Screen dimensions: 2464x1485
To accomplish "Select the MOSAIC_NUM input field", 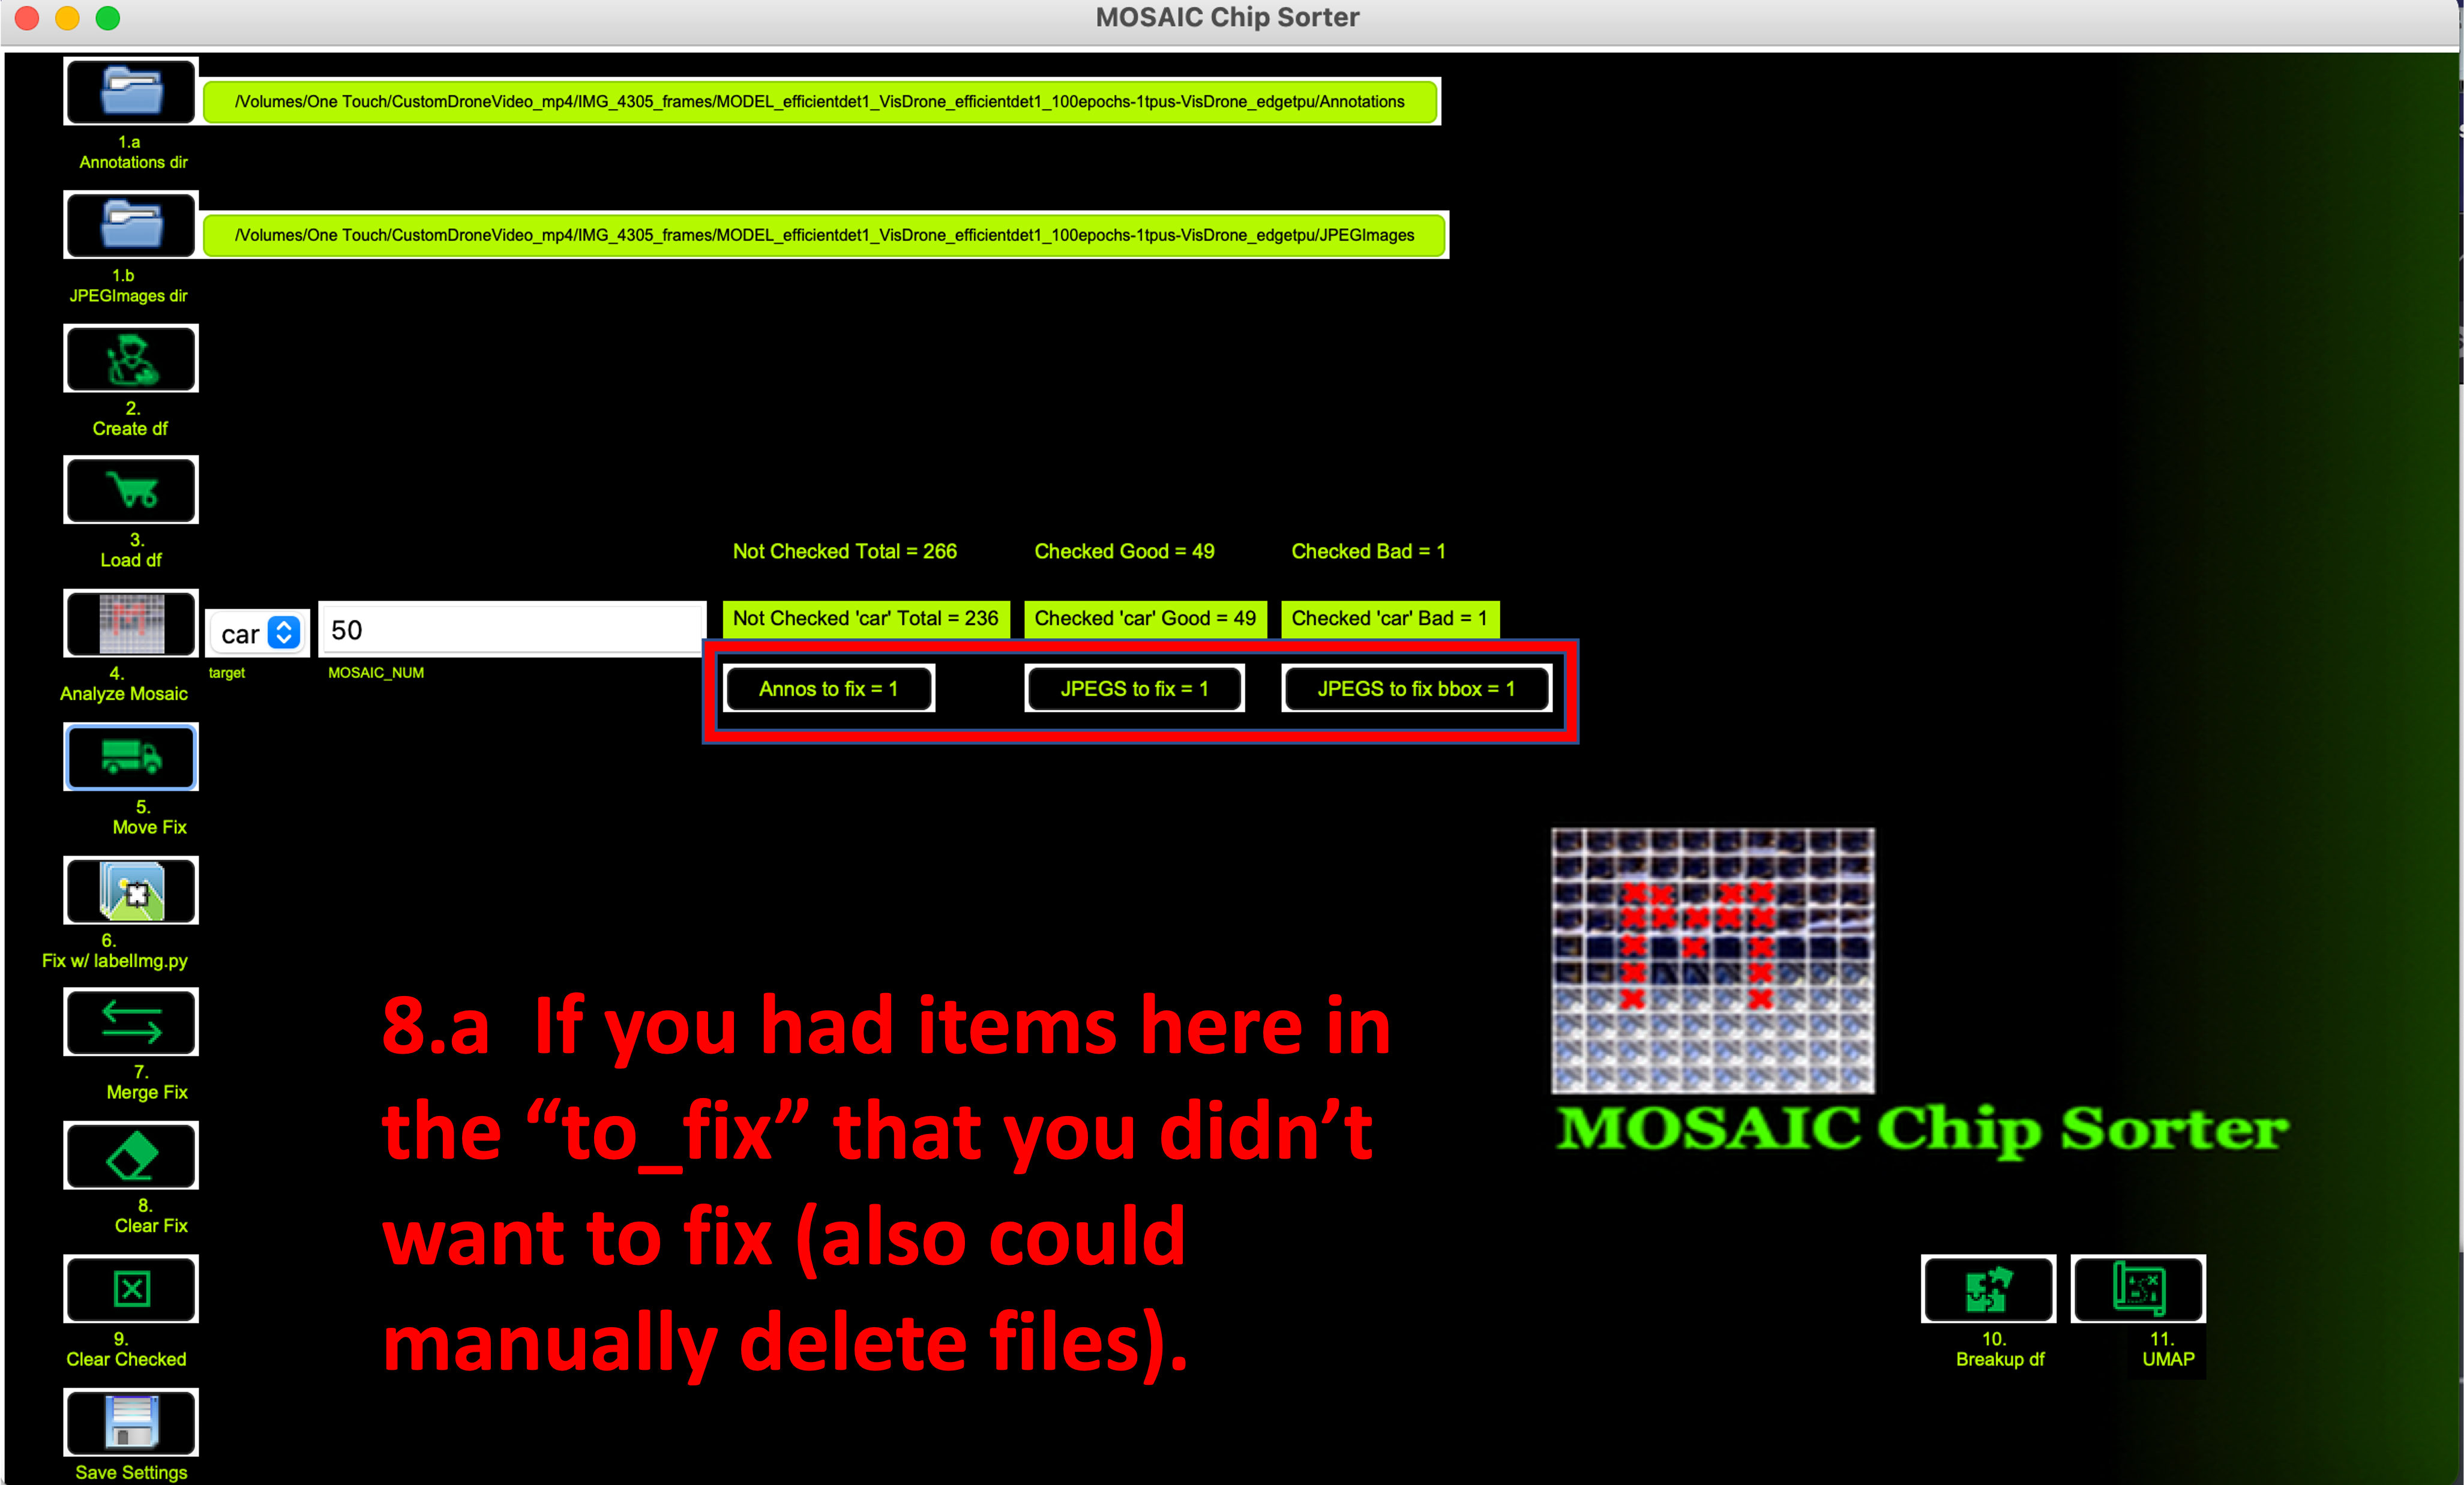I will (x=509, y=630).
